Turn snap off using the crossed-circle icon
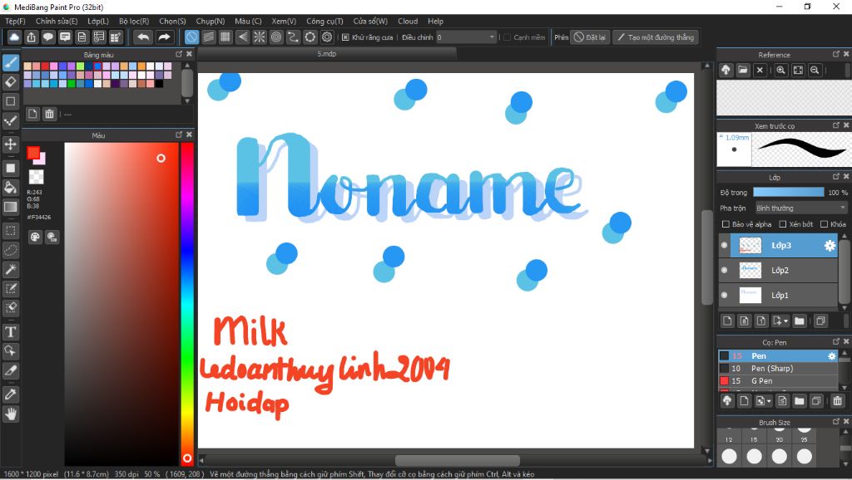The width and height of the screenshot is (852, 480). tap(191, 37)
